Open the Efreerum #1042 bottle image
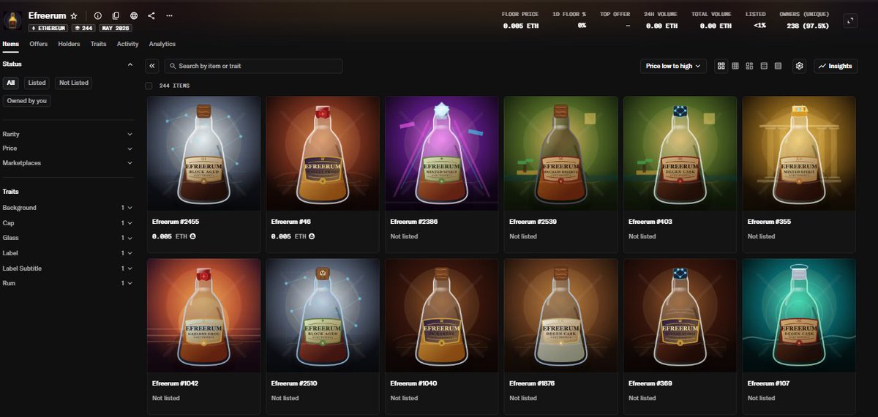This screenshot has height=417, width=878. (x=203, y=315)
